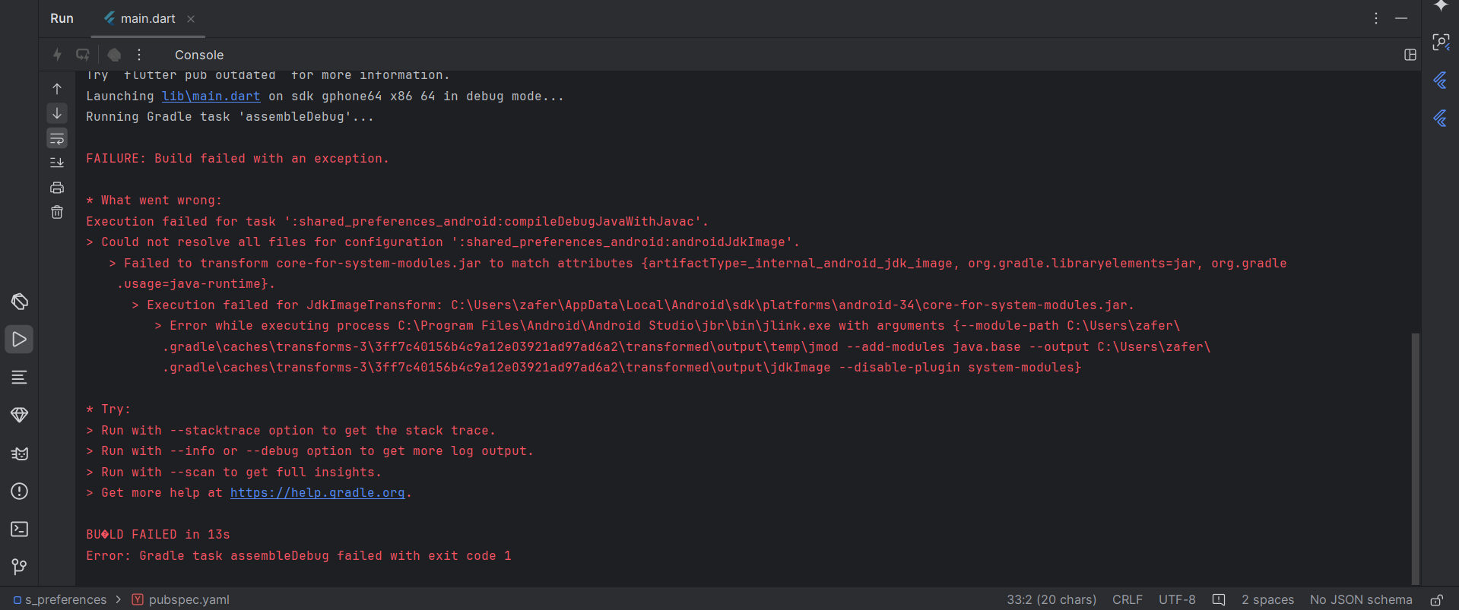Click the console vertical scrollbar thumb

pyautogui.click(x=1415, y=458)
